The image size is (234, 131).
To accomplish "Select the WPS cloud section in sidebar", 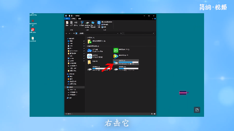I will tap(71, 74).
